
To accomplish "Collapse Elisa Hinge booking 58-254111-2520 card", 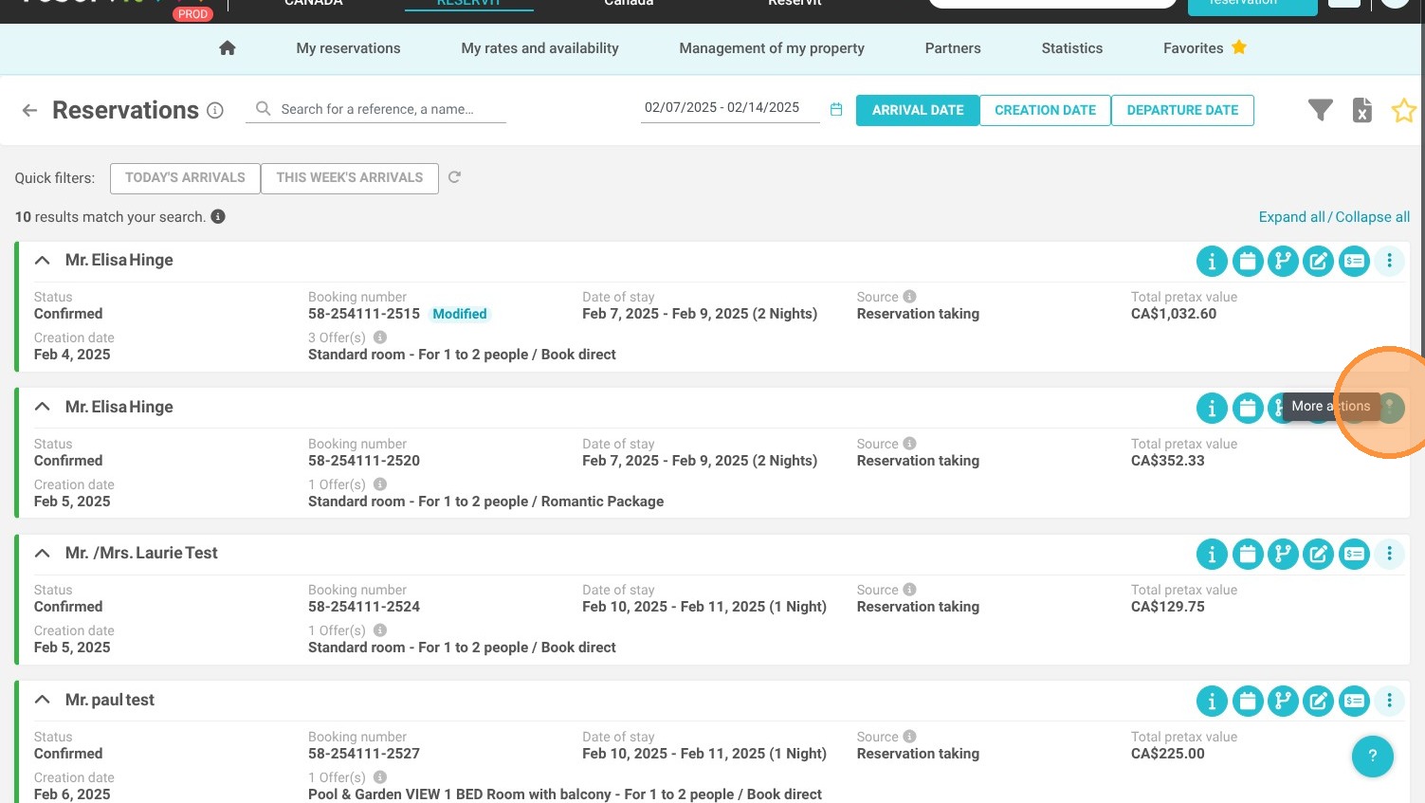I will tap(42, 407).
